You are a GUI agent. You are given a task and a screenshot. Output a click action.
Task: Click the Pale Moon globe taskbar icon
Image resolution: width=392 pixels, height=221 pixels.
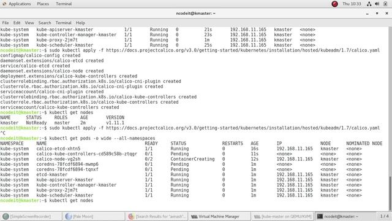(x=69, y=217)
